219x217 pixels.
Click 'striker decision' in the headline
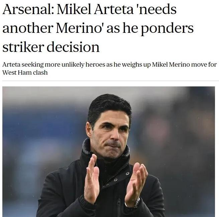coord(51,47)
